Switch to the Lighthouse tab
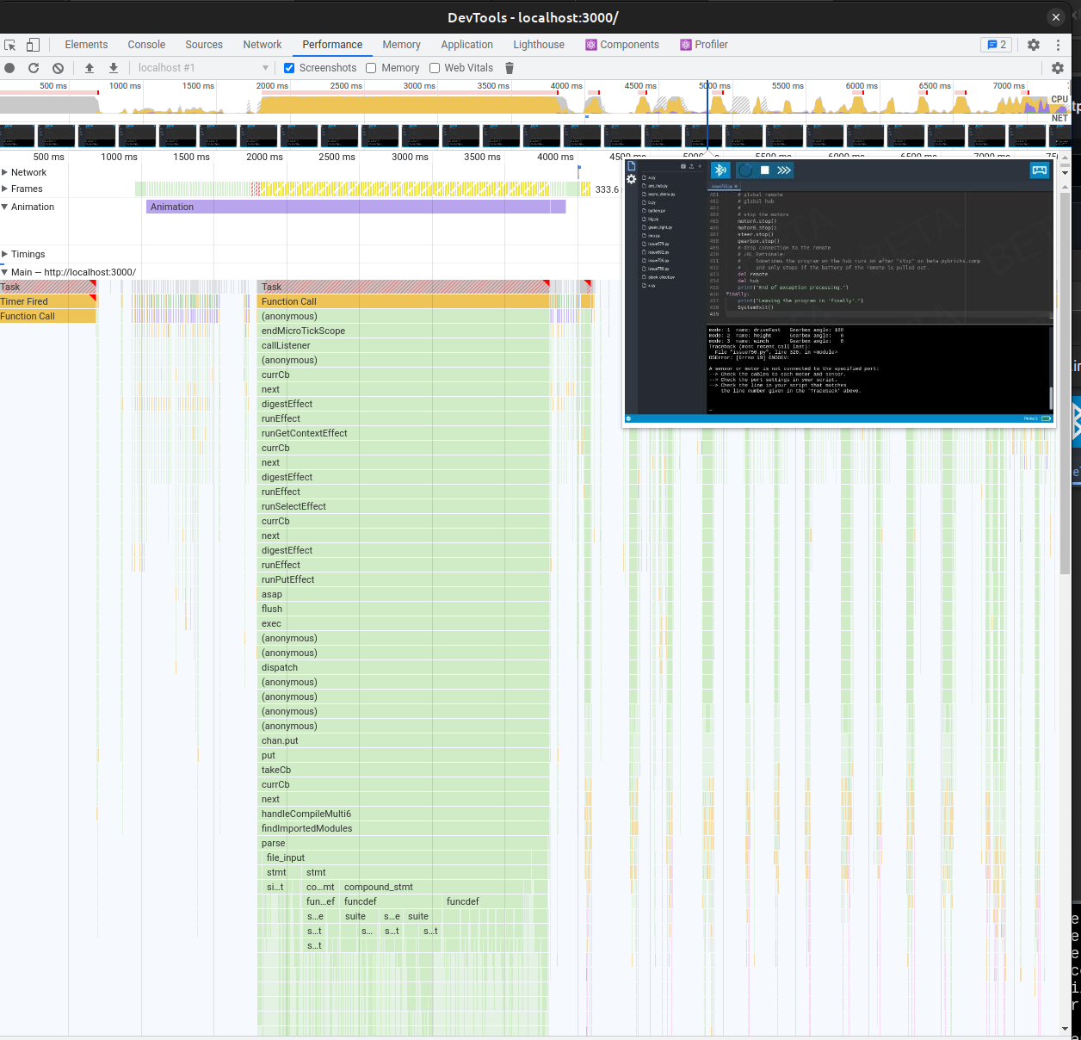 coord(538,44)
